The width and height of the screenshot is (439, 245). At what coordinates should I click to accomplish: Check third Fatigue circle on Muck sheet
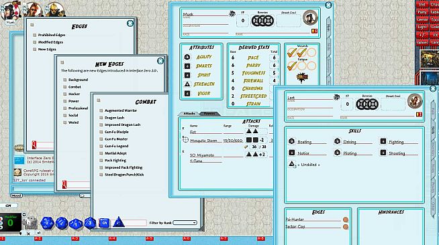pyautogui.click(x=311, y=66)
